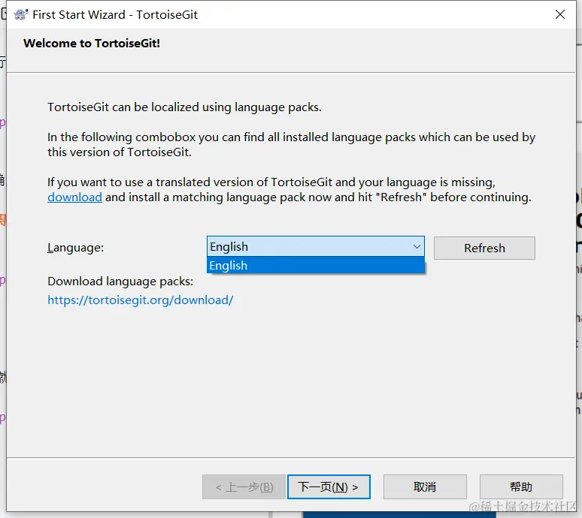Close the First Start Wizard window
Viewport: 582px width, 518px height.
coord(559,14)
